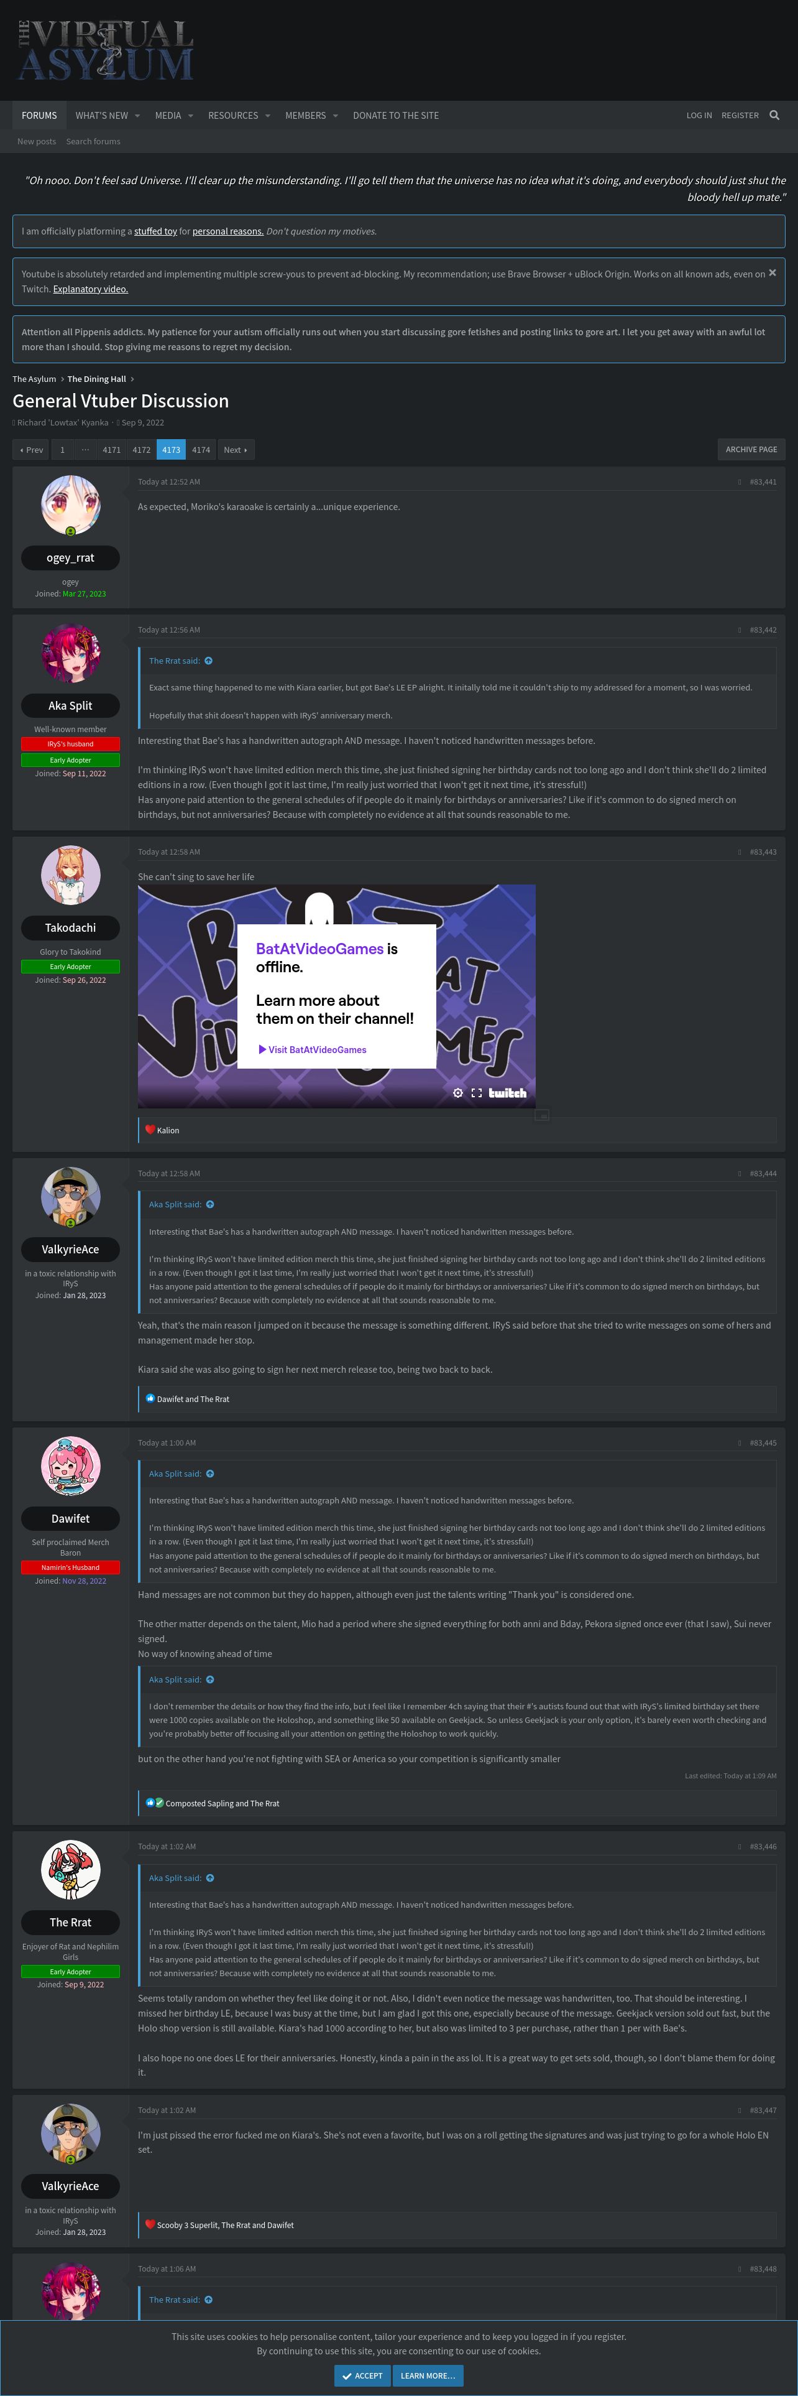This screenshot has width=798, height=2396.
Task: Accept the cookies notice
Action: tap(361, 2375)
